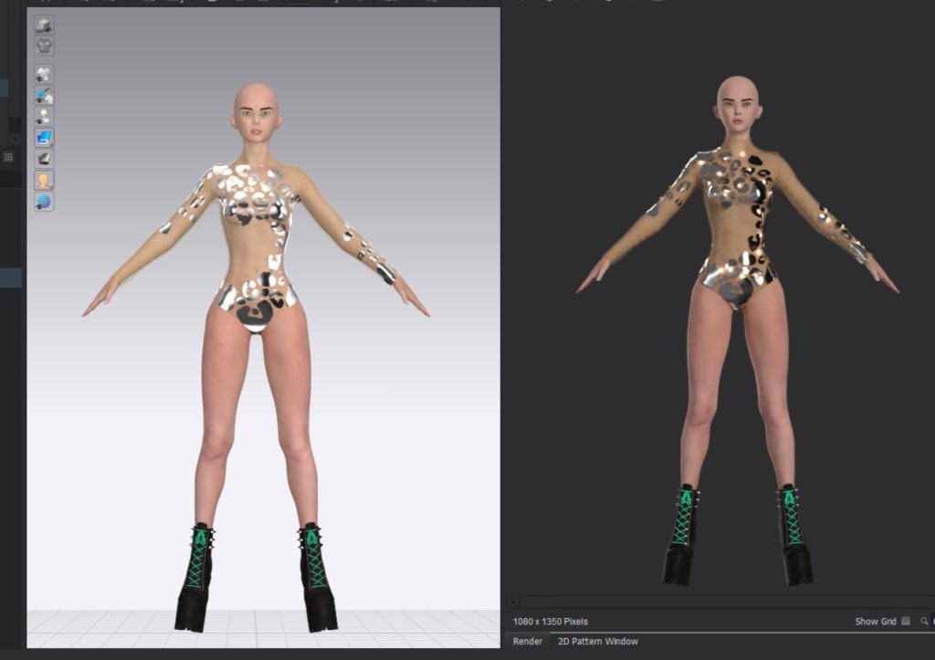
Task: Switch to the Render tab
Action: point(527,642)
